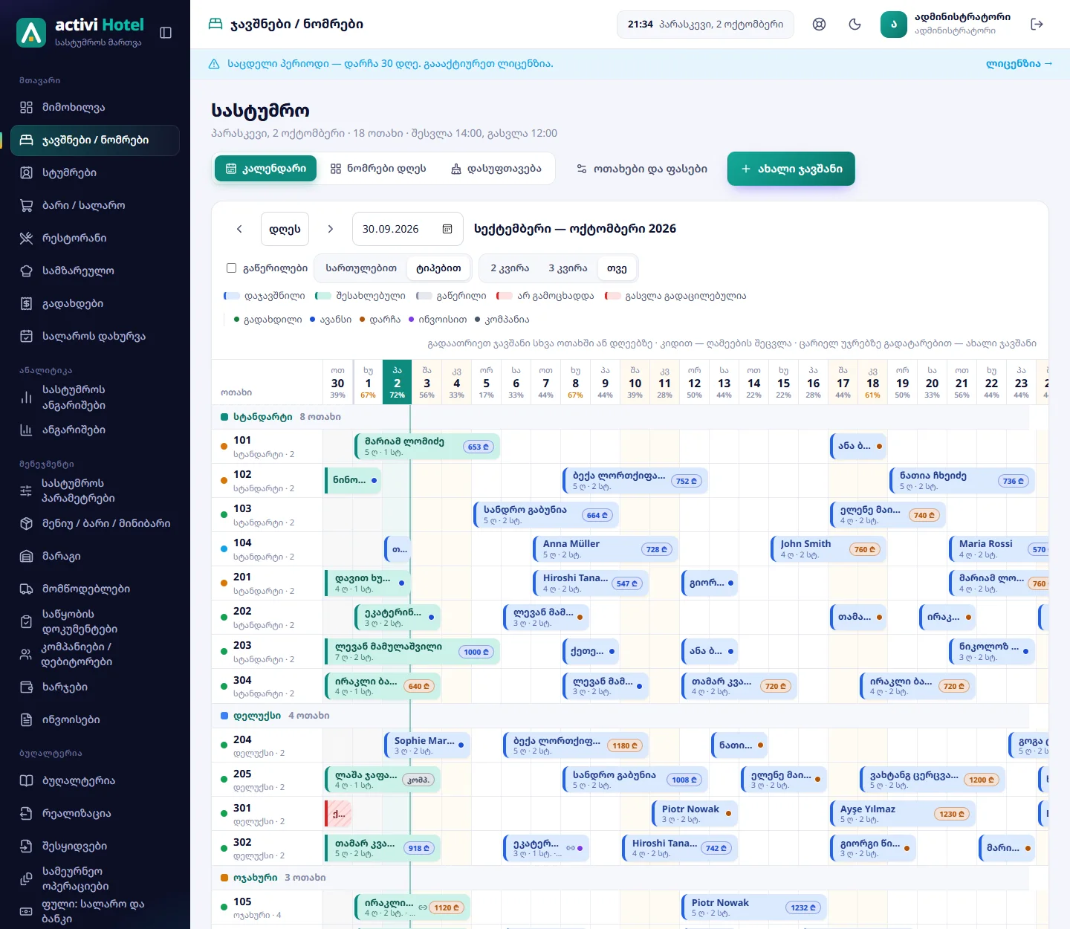Click the ახალი ჯავშანი button
This screenshot has width=1070, height=929.
click(x=791, y=169)
